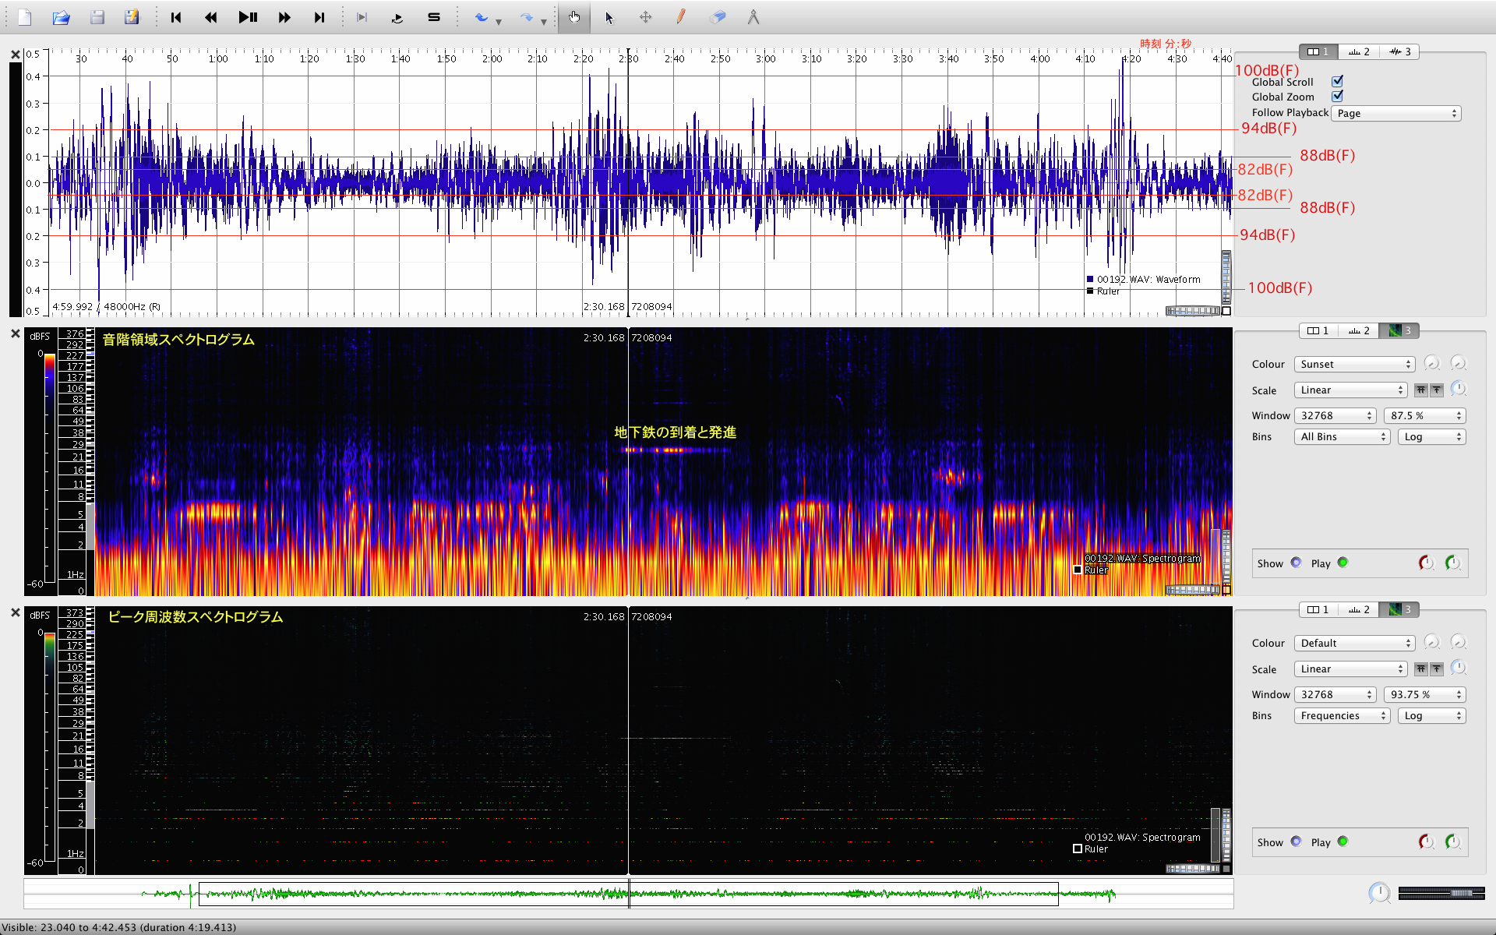Click the 00192.WAV: Waveform legend entry
The width and height of the screenshot is (1496, 935).
[1143, 279]
